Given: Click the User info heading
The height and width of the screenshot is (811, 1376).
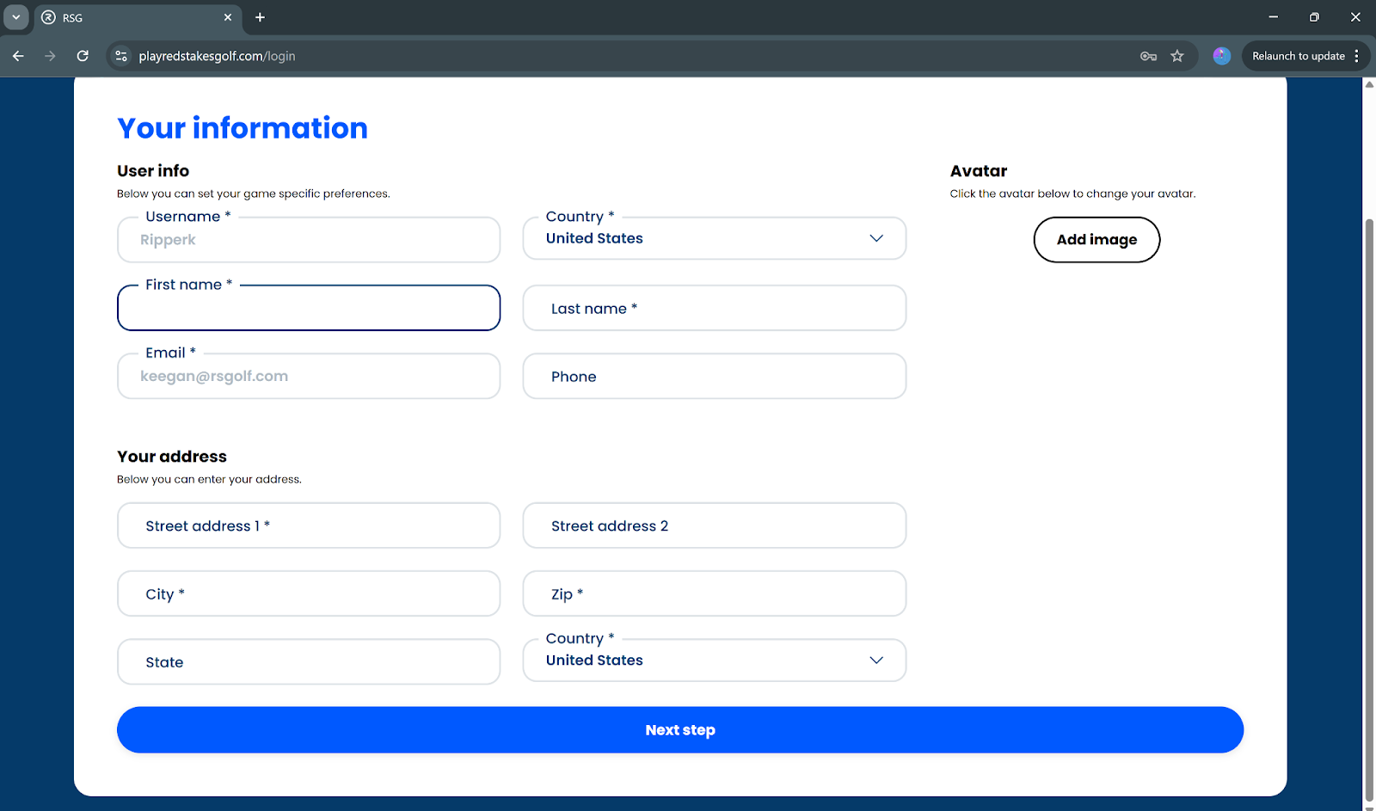Looking at the screenshot, I should pyautogui.click(x=153, y=171).
